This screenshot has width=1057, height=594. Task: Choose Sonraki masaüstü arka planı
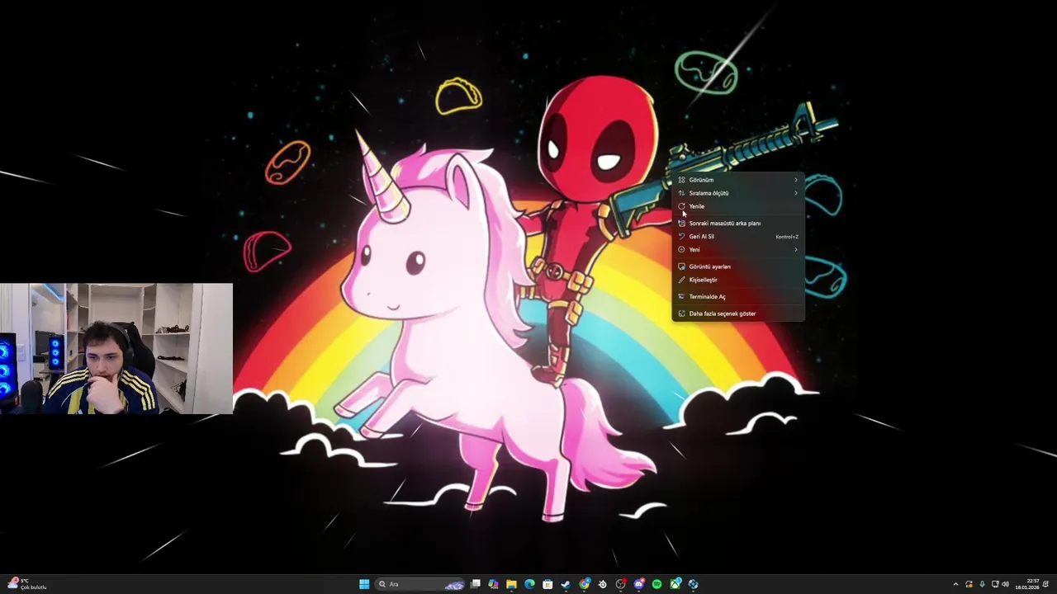click(738, 223)
